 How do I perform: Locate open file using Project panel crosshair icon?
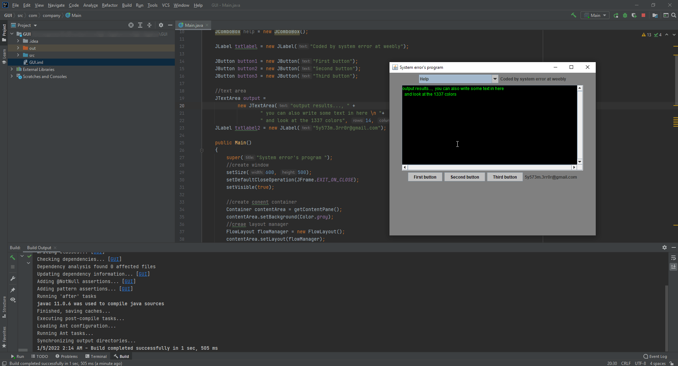pyautogui.click(x=131, y=25)
